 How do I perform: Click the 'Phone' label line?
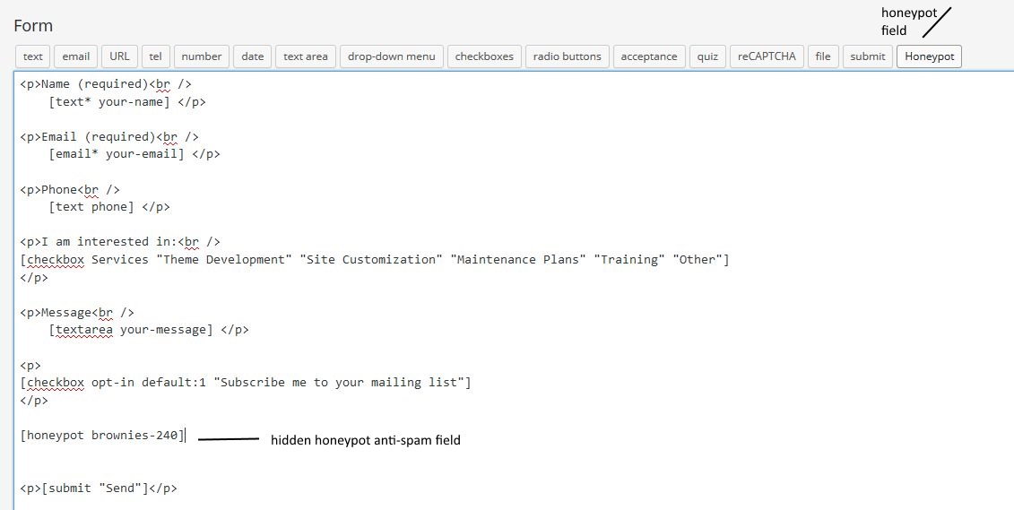pos(70,189)
